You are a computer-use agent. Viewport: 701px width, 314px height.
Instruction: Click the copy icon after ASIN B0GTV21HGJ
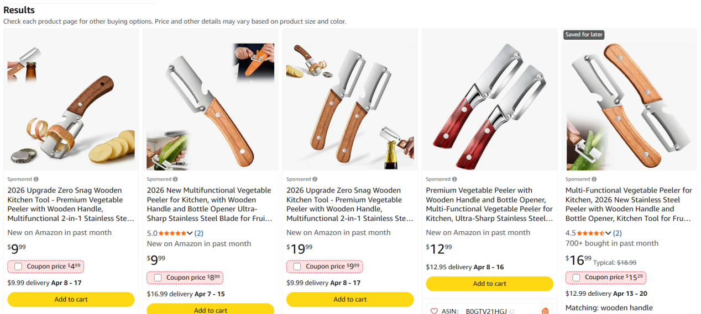[x=512, y=311]
